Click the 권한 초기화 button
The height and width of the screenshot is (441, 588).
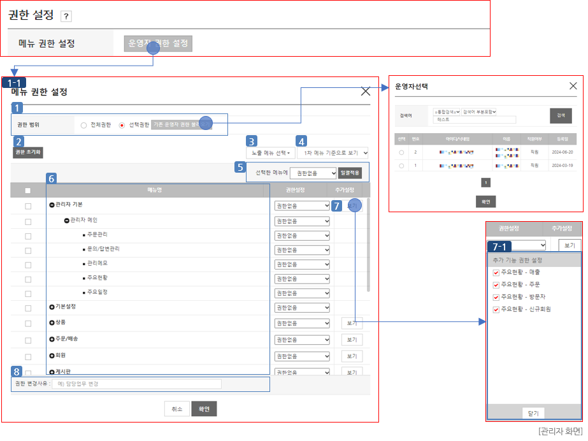pyautogui.click(x=27, y=153)
